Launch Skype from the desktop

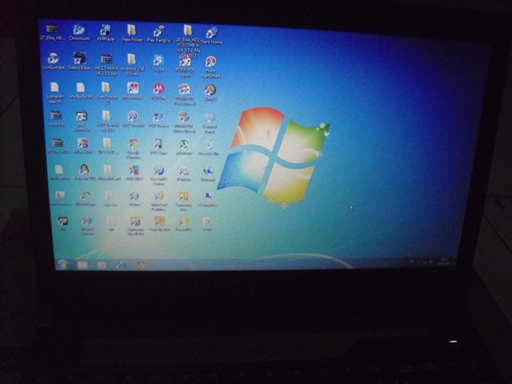click(x=158, y=63)
